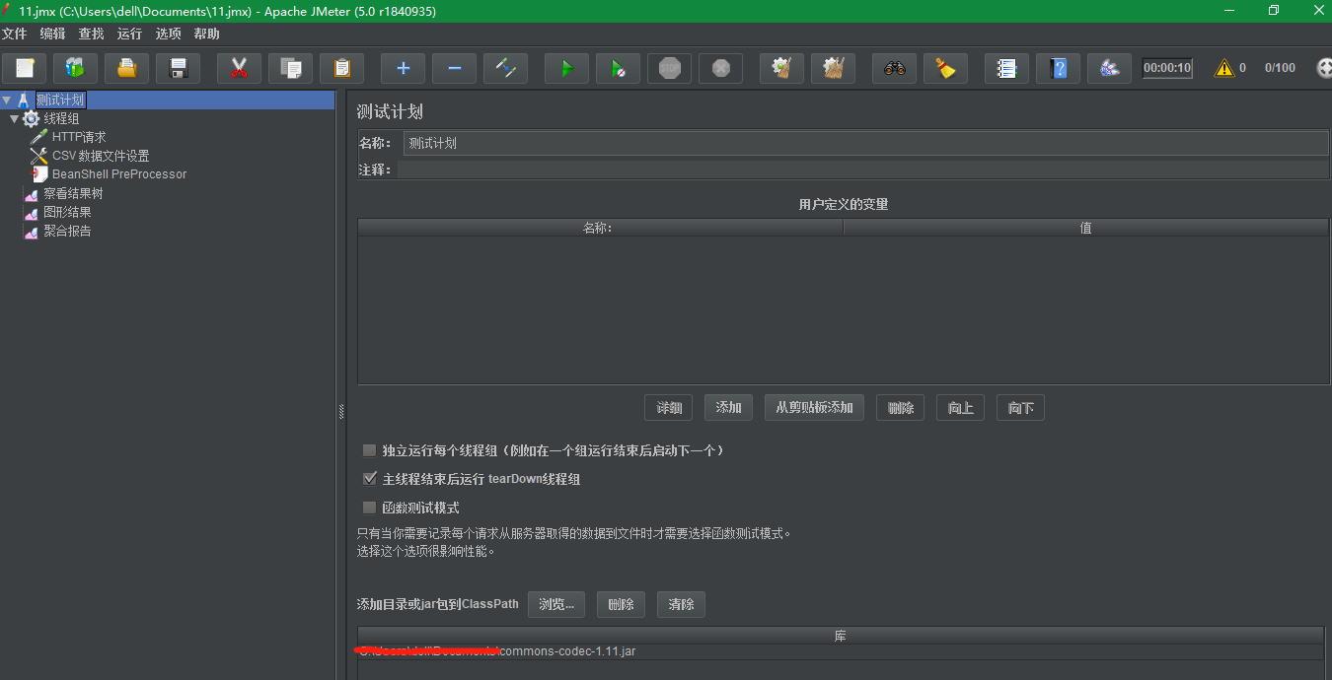
Task: Clear all results with double broom icon
Action: tap(833, 68)
